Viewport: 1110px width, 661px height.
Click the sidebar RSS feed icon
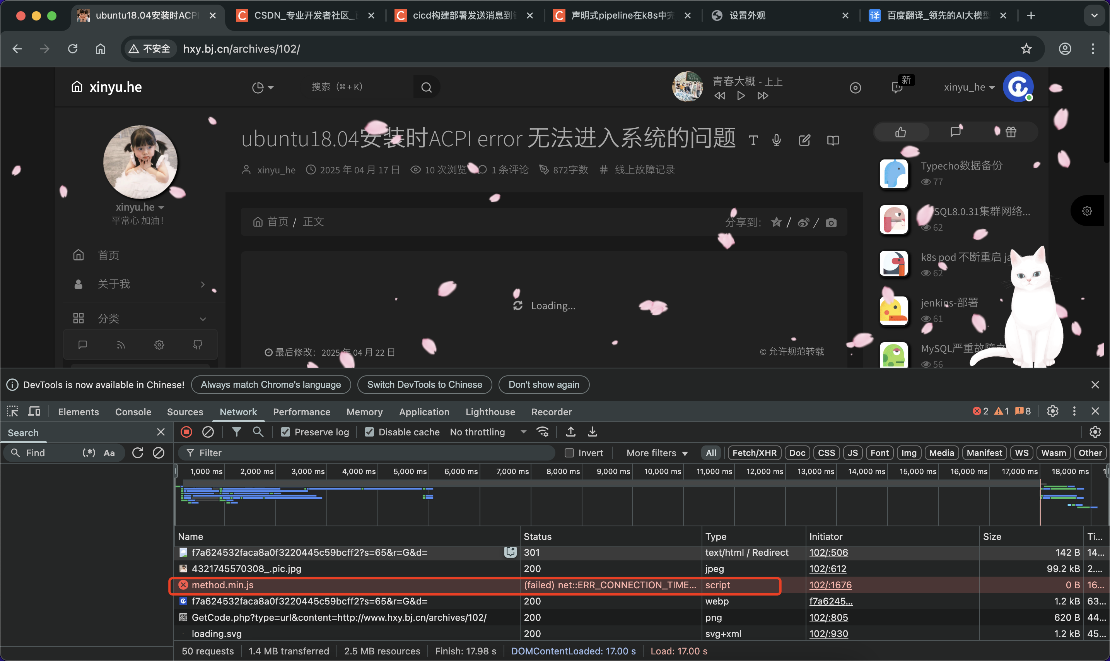121,344
